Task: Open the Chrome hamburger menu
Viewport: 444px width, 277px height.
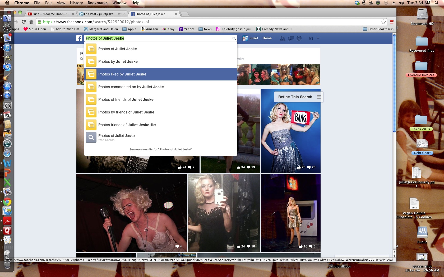Action: (x=392, y=22)
